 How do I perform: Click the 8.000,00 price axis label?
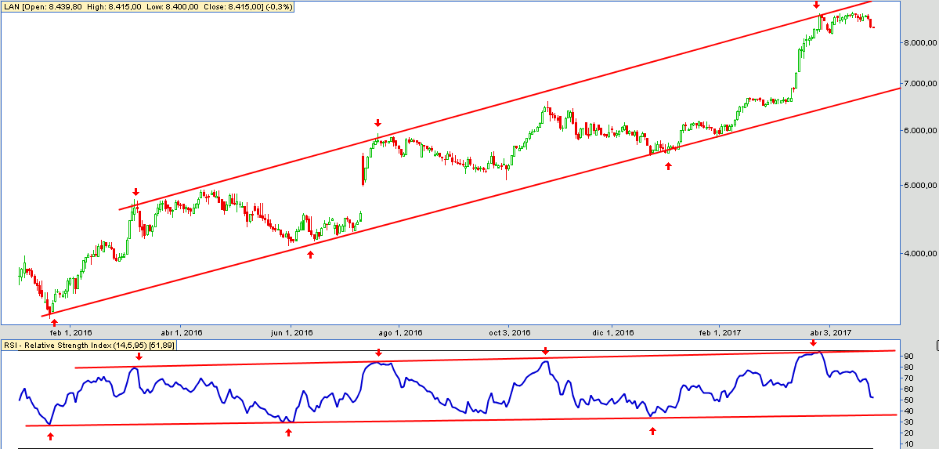[918, 43]
